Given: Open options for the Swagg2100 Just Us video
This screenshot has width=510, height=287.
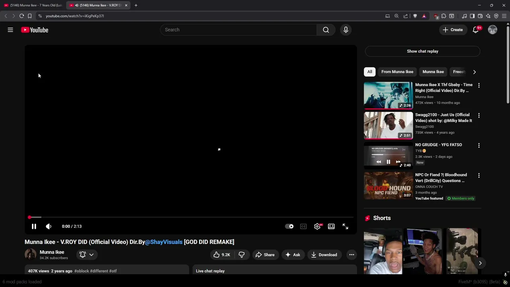Looking at the screenshot, I should [479, 115].
